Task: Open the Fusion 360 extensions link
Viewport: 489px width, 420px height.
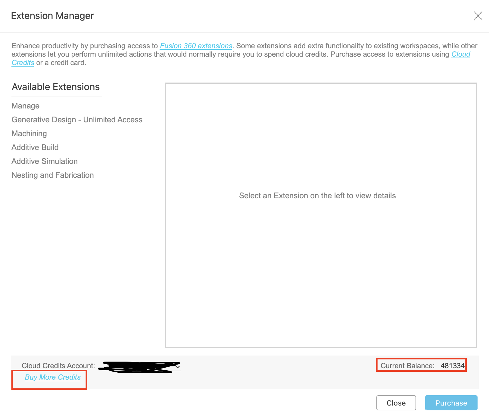Action: 196,46
